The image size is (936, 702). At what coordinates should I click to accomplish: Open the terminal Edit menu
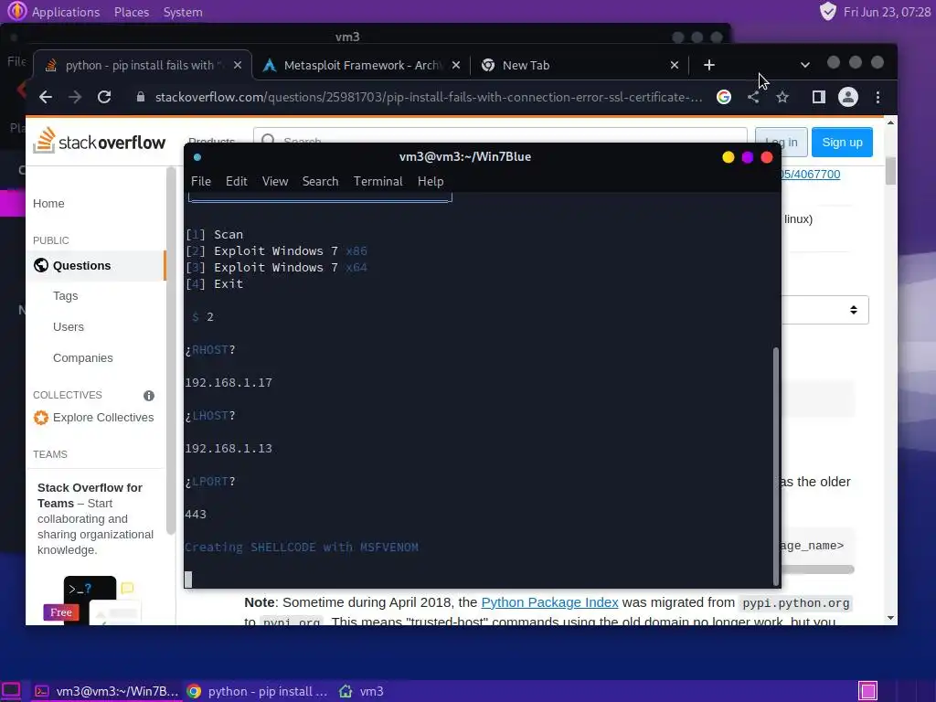[237, 182]
